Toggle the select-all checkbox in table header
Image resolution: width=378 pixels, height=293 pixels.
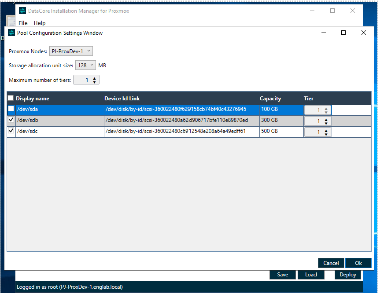tap(11, 98)
